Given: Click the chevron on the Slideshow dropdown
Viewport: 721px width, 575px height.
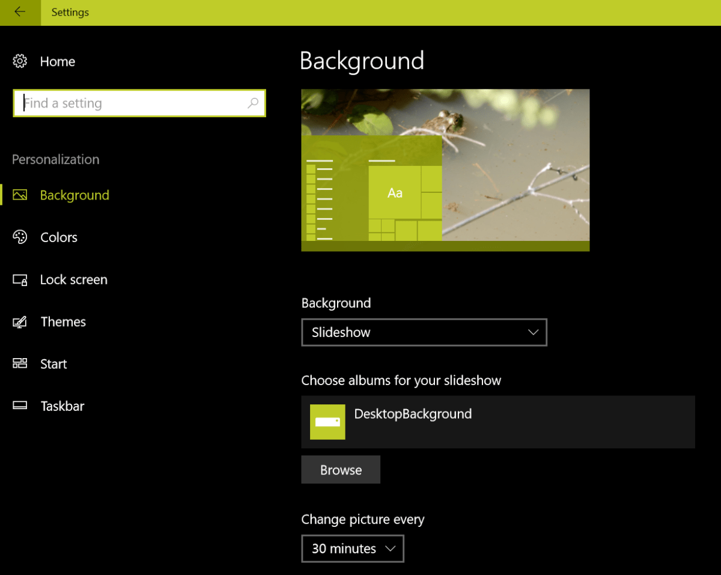Looking at the screenshot, I should pyautogui.click(x=533, y=332).
